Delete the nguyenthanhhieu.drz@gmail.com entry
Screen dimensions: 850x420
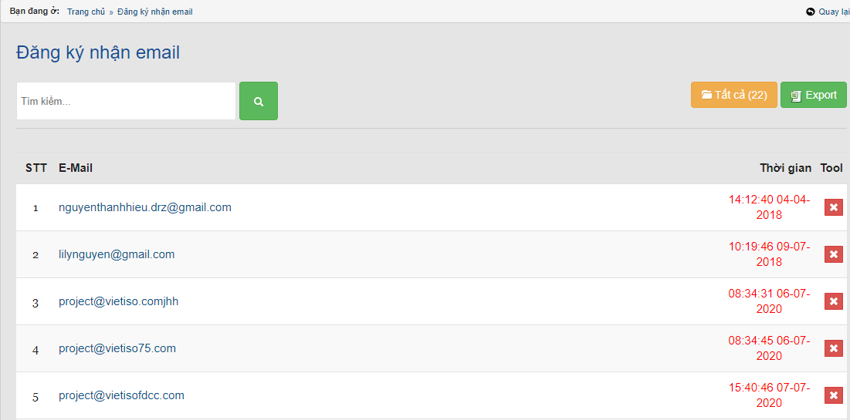pyautogui.click(x=833, y=207)
